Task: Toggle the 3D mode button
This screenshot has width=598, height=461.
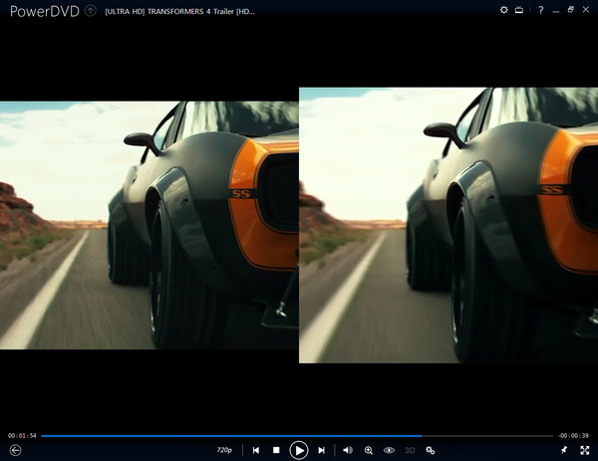Action: [410, 450]
